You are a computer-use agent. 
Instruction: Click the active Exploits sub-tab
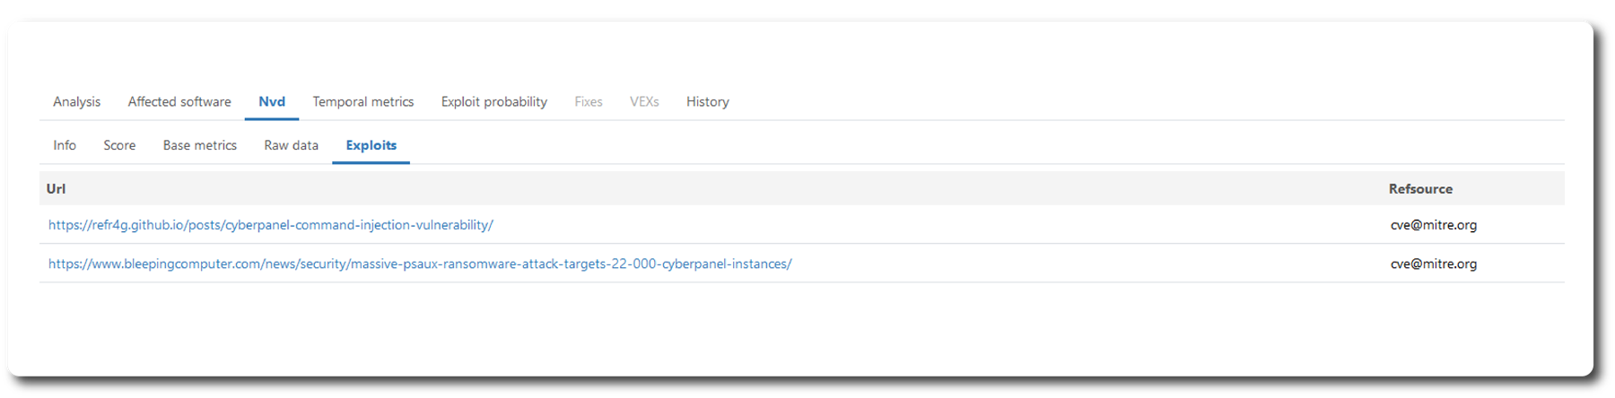tap(371, 145)
